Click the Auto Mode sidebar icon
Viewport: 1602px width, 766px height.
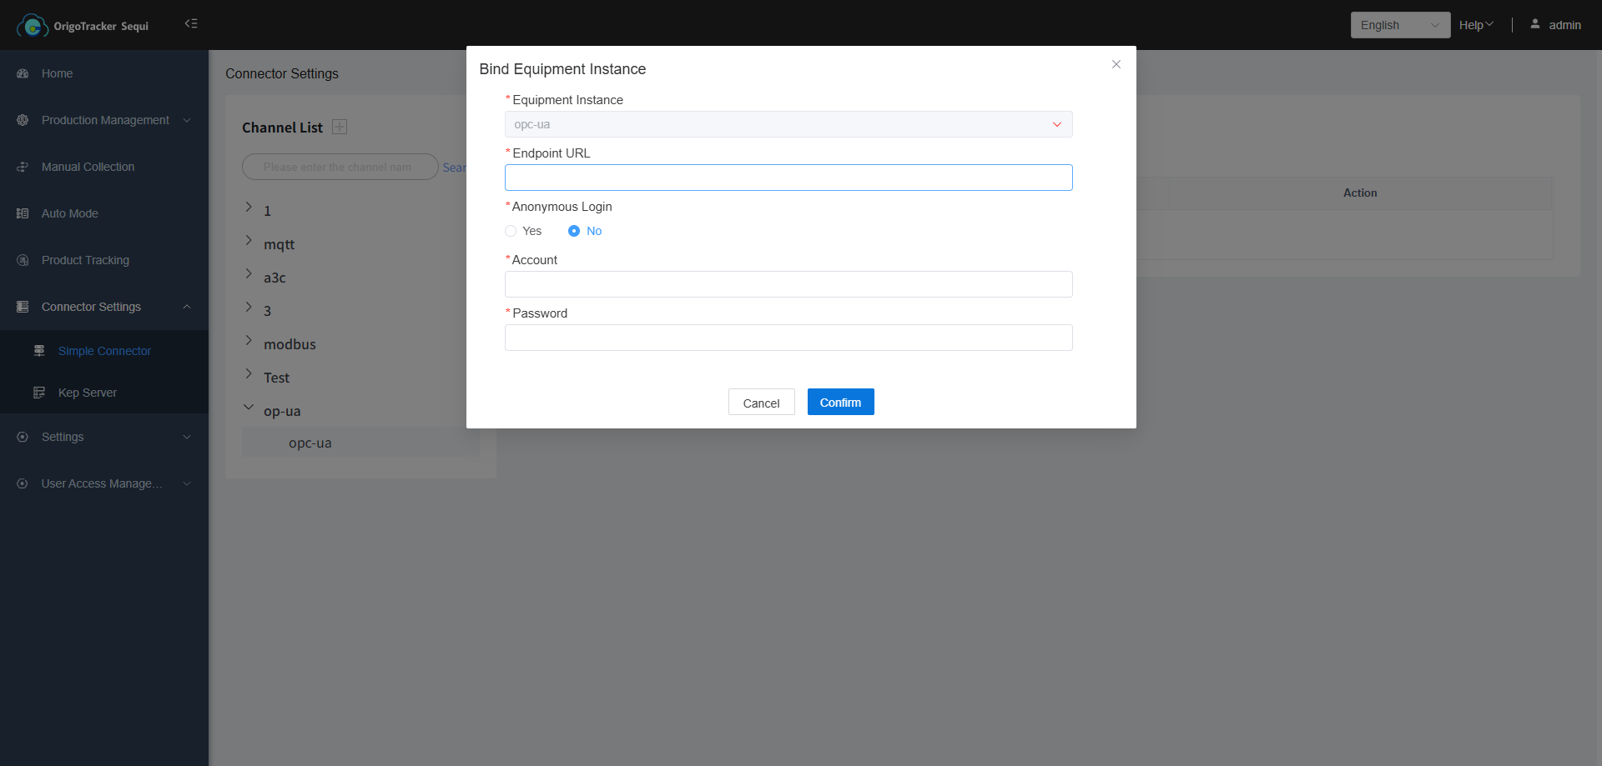pyautogui.click(x=23, y=213)
